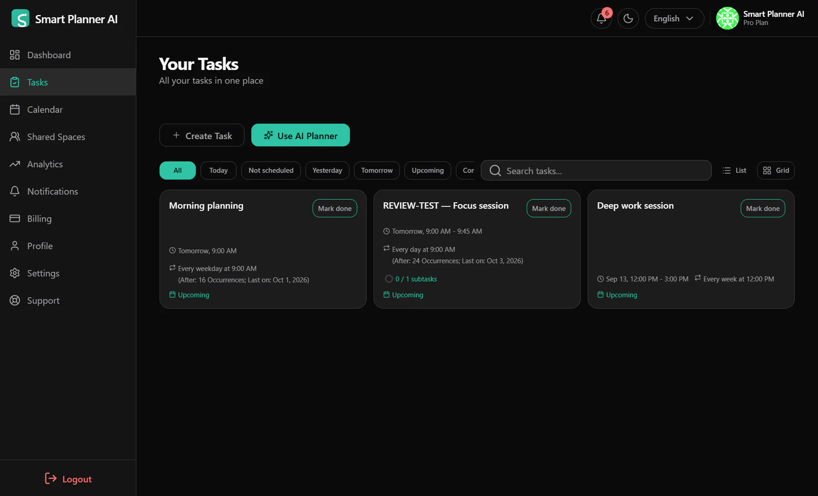Click the Smart Planner AI logo icon
This screenshot has height=496, width=818.
point(20,19)
